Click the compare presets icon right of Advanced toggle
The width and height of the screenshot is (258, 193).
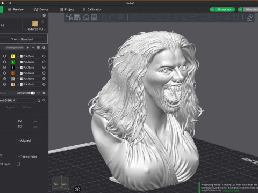(44, 93)
